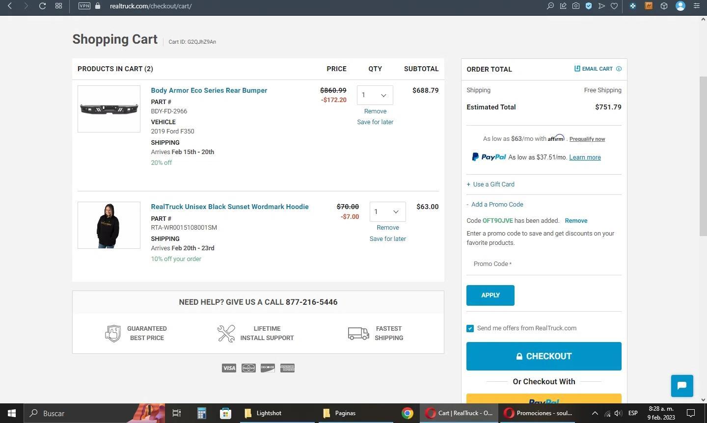Viewport: 707px width, 423px height.
Task: Click the browser address bar URL
Action: coord(151,6)
